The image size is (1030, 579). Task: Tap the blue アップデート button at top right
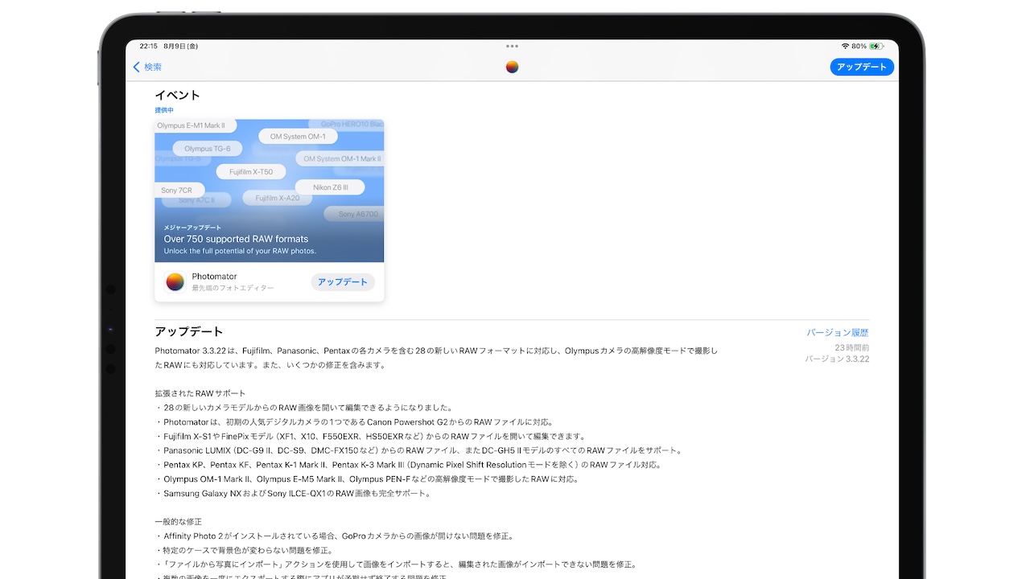click(862, 67)
